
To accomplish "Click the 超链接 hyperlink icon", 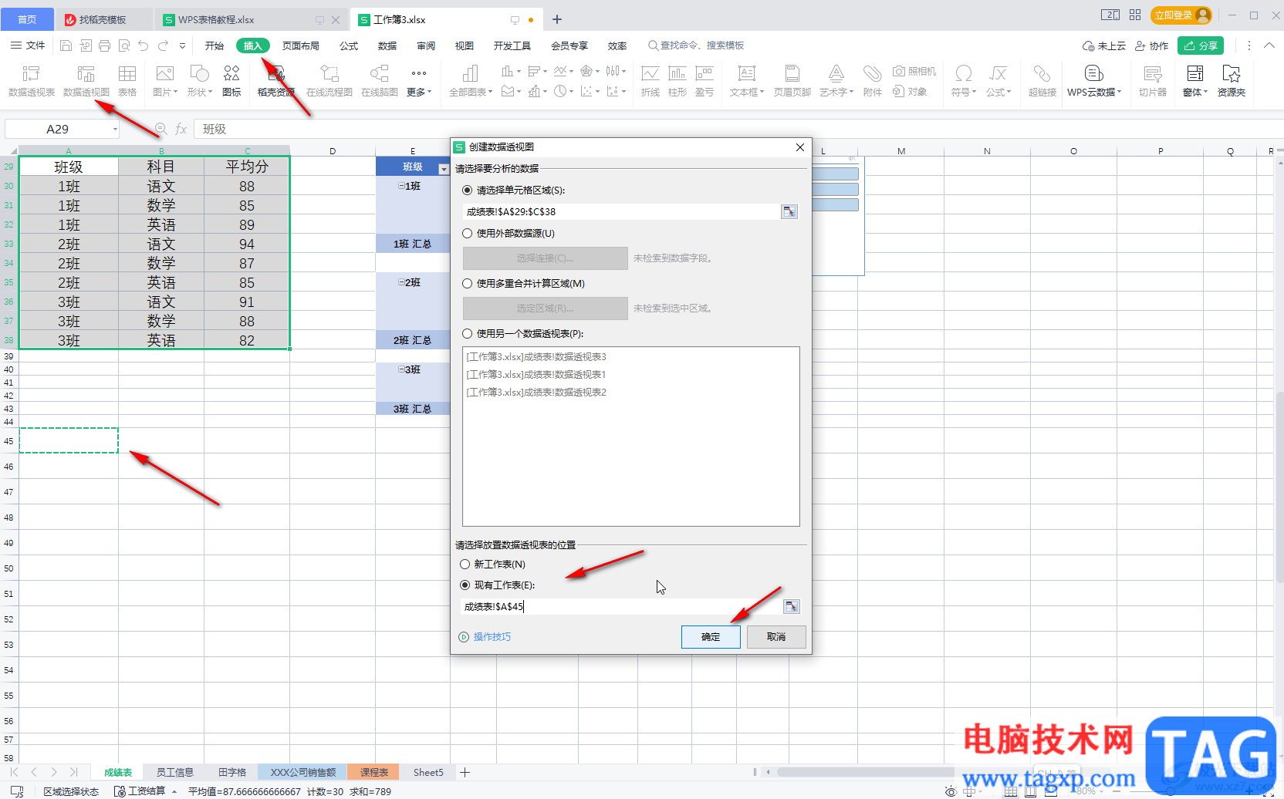I will click(1042, 80).
